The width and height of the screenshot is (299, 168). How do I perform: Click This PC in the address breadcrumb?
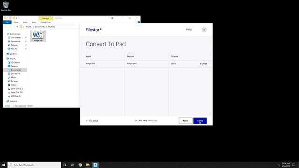point(28,27)
